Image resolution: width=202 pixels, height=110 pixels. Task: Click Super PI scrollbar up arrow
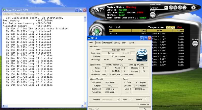pyautogui.click(x=85, y=17)
